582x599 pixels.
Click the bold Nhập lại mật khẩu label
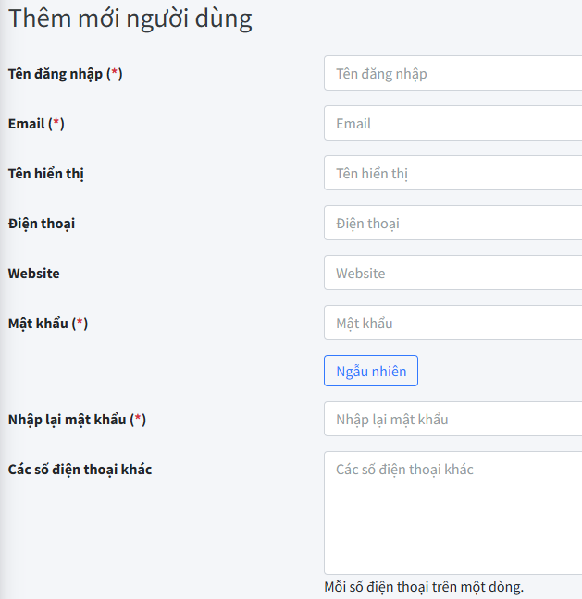pos(67,420)
